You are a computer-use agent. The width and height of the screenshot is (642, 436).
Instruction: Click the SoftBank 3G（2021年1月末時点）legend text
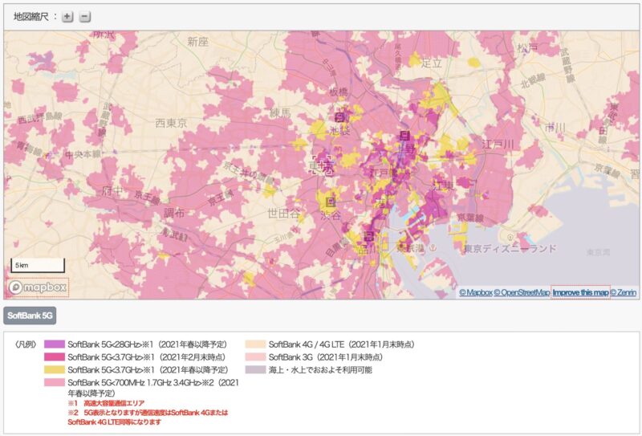click(326, 357)
